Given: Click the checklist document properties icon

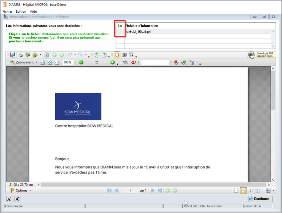Looking at the screenshot, I should (47, 55).
